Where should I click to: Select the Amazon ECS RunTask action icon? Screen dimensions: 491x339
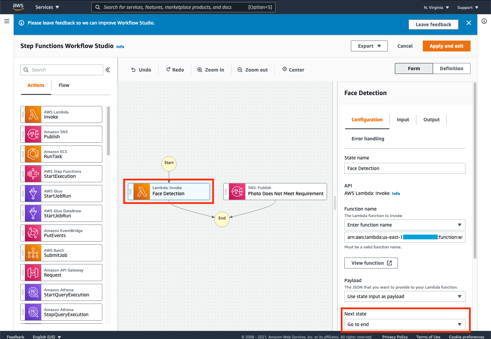[33, 154]
